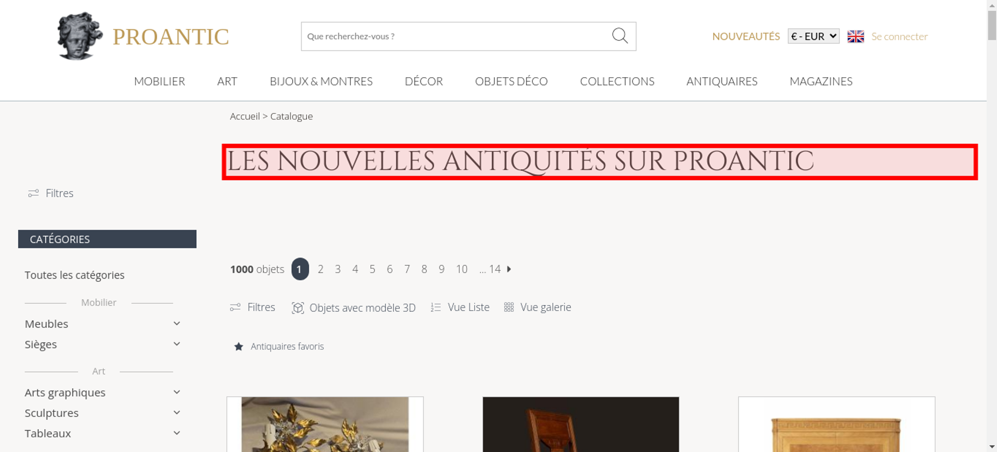The width and height of the screenshot is (997, 452).
Task: Click the Proantic cherub head logo
Action: 80,36
